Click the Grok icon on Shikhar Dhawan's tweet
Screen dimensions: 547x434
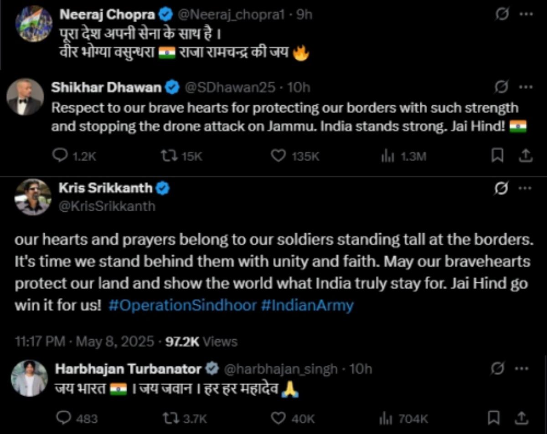point(502,87)
